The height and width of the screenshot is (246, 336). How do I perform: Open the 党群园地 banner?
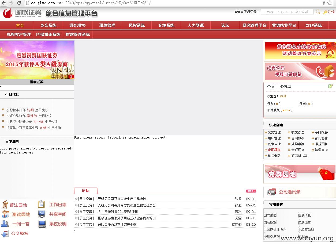coord(300,174)
